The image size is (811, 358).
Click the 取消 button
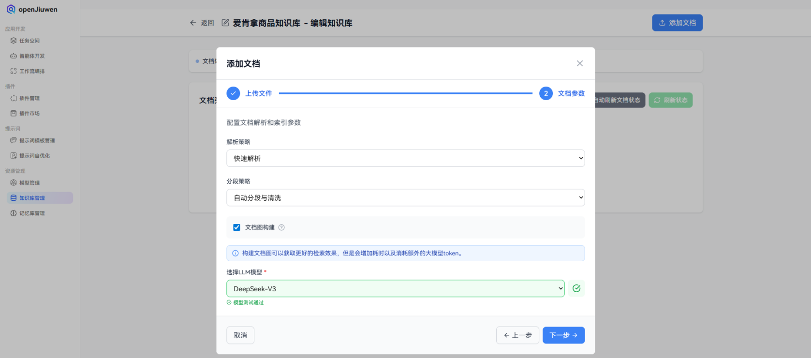tap(240, 335)
